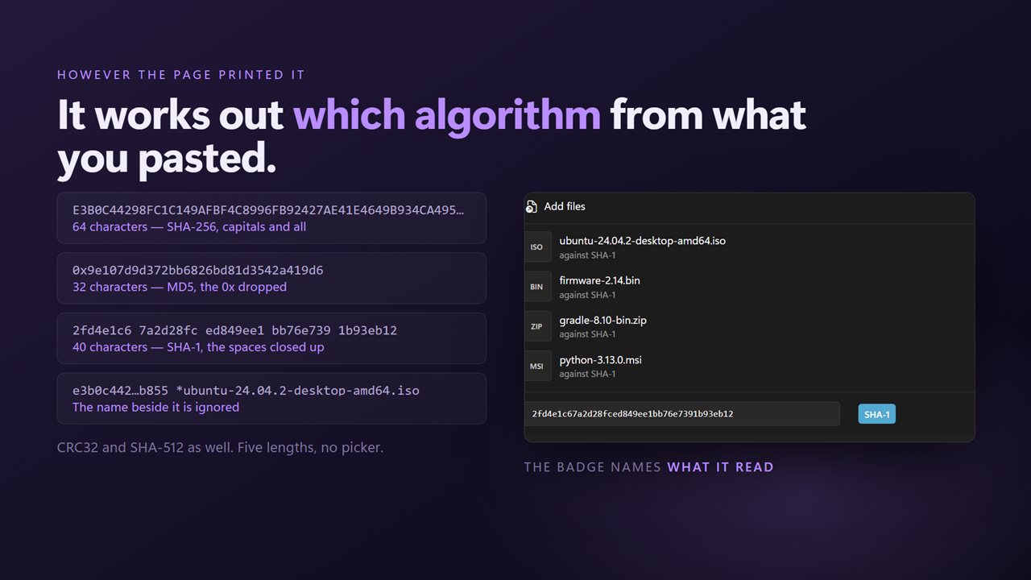Click 'HOWEVER THE PAGE PRINTED IT' eyebrow text
Viewport: 1031px width, 580px height.
181,75
